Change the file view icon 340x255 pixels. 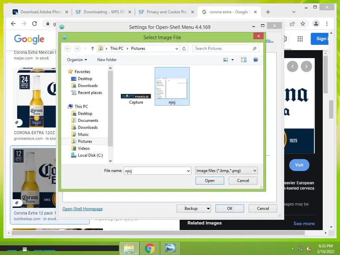click(x=225, y=60)
